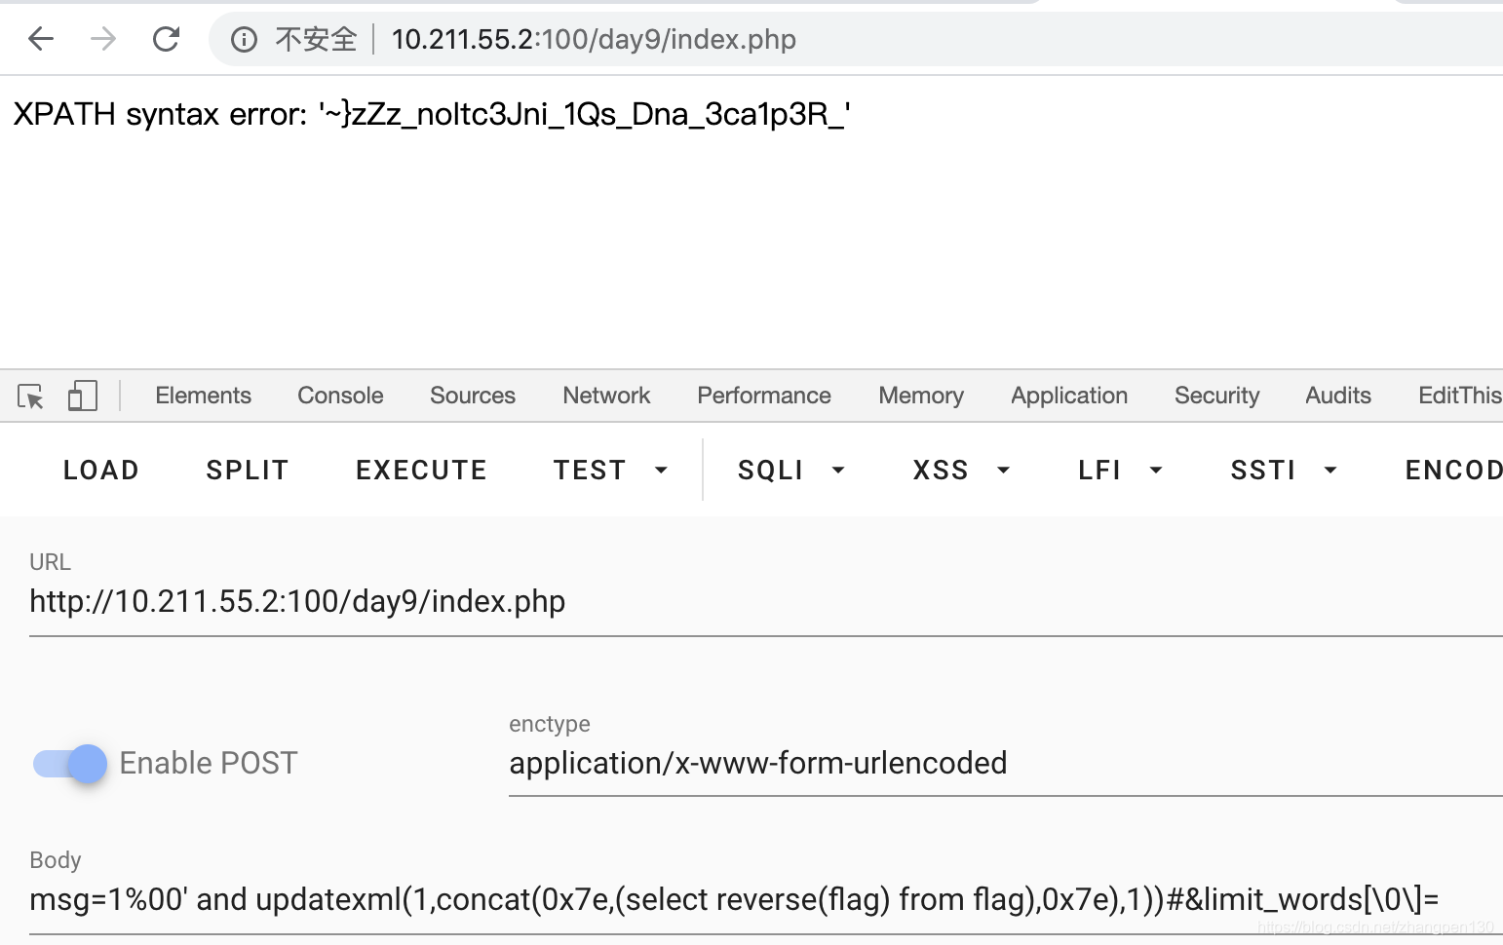This screenshot has height=945, width=1503.
Task: Turn off the Enable POST switch
Action: pyautogui.click(x=69, y=763)
